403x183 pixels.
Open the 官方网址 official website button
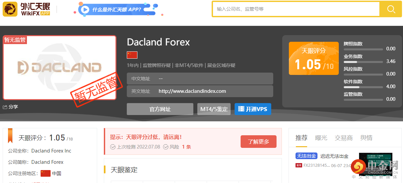click(x=160, y=109)
